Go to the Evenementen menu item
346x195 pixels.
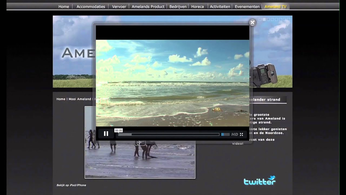[x=247, y=6]
